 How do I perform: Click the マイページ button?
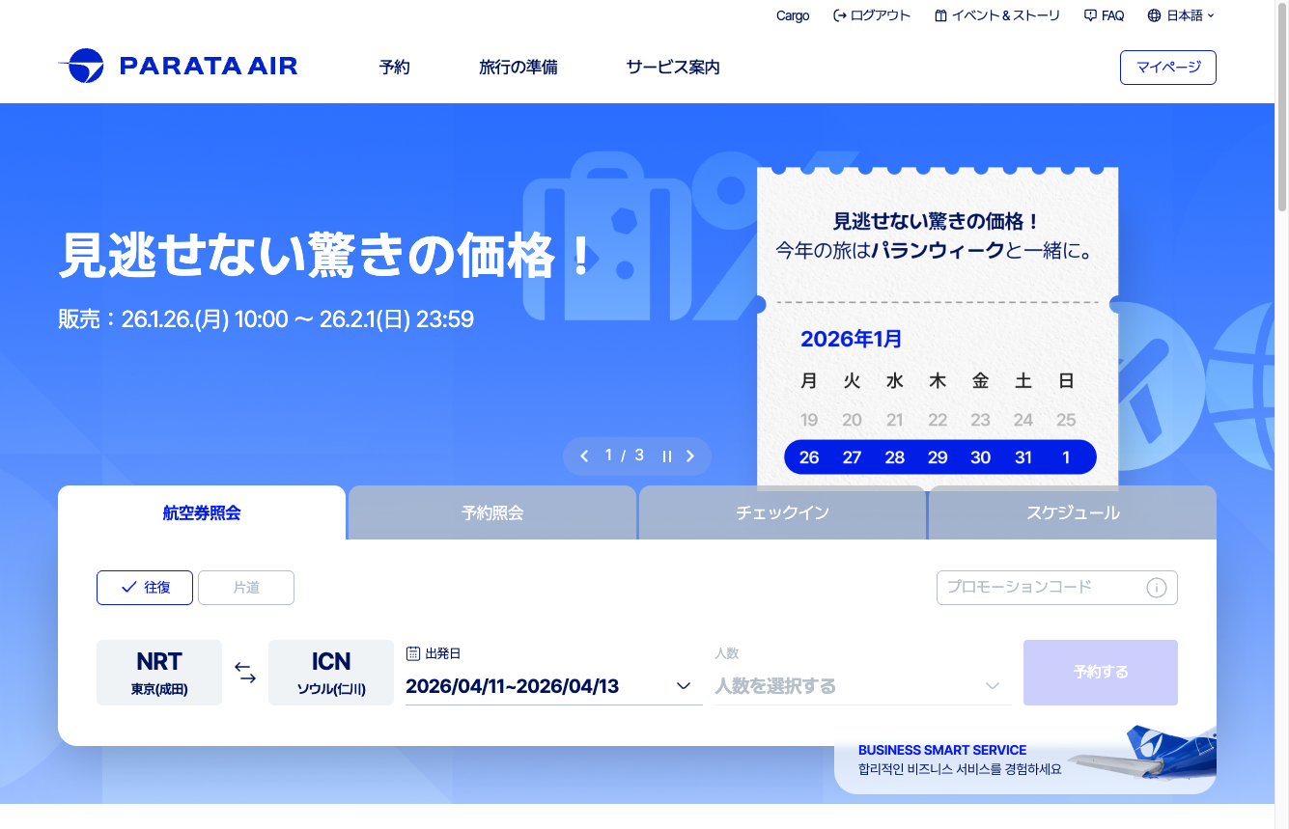(x=1167, y=68)
